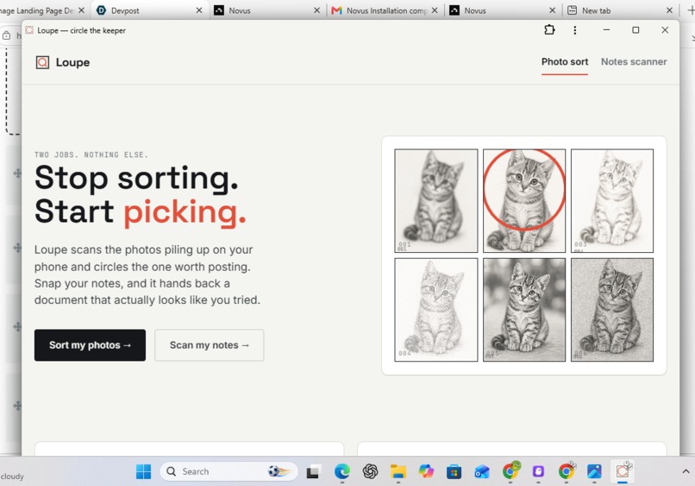Open Outlook from the taskbar
The width and height of the screenshot is (695, 486).
pos(482,471)
